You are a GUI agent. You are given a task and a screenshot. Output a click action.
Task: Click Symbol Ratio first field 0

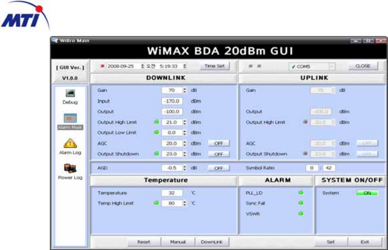click(x=312, y=168)
